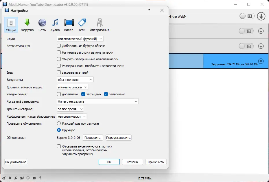Click the Версия 3.9.9.96 text

68,138
